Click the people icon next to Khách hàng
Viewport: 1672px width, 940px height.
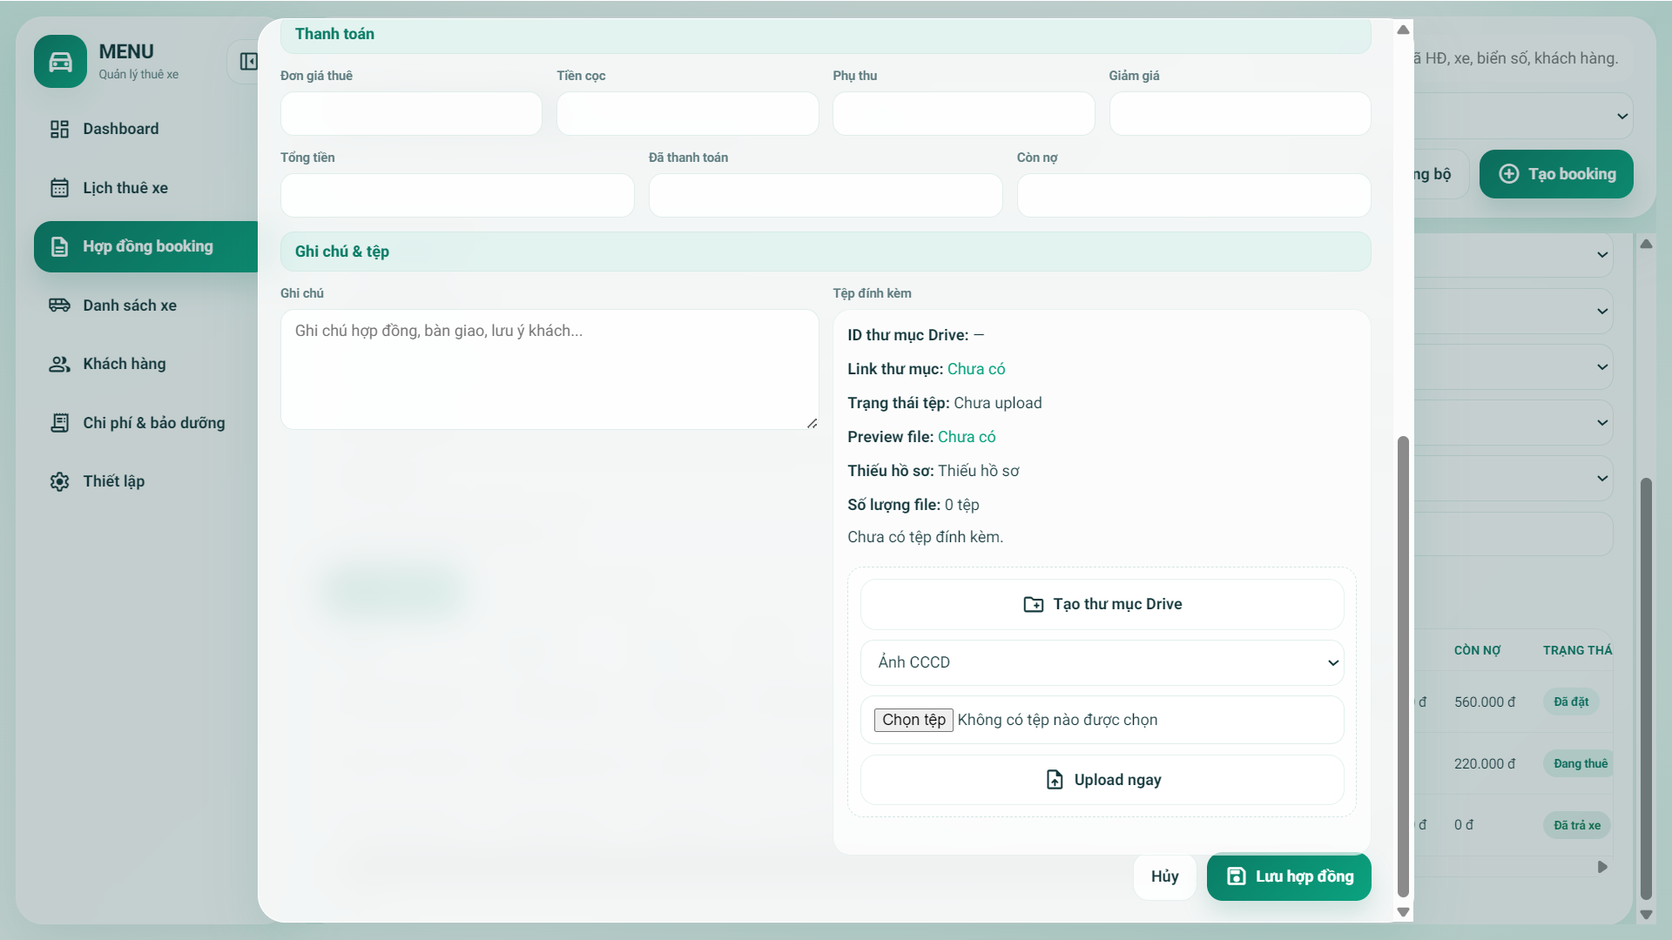click(59, 364)
